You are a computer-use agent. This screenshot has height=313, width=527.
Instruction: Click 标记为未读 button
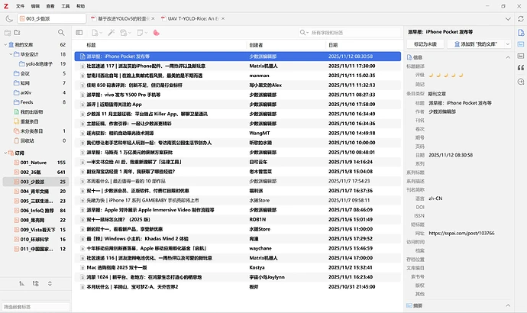click(425, 44)
